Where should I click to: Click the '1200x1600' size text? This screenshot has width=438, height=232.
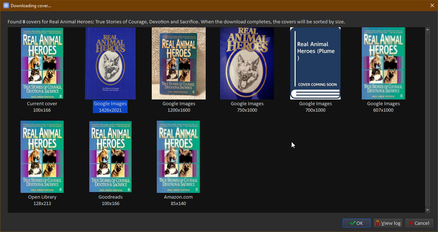(179, 110)
